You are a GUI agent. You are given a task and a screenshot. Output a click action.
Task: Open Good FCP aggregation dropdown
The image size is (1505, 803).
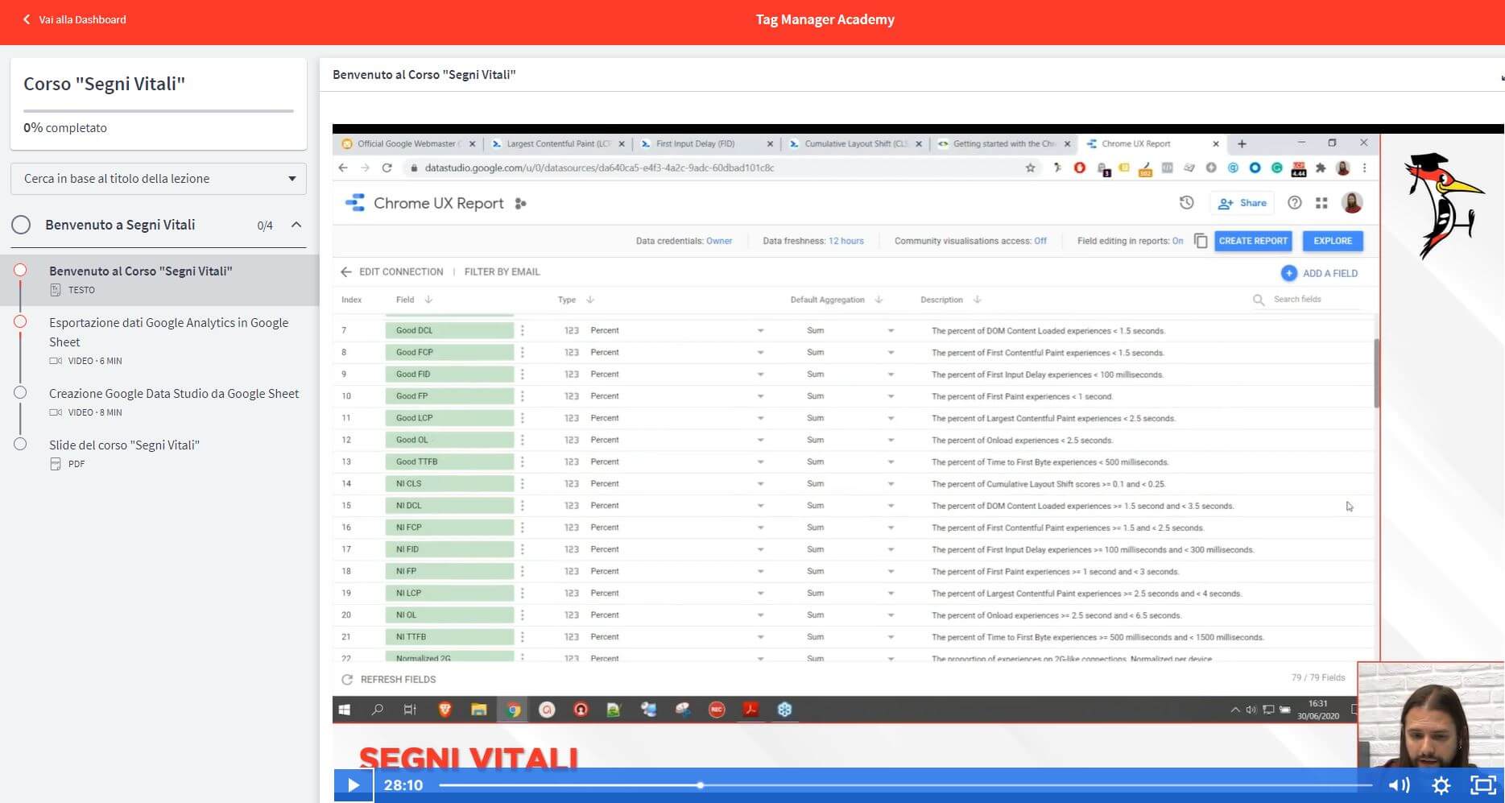[891, 353]
